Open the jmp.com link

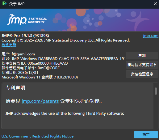pos(151,36)
